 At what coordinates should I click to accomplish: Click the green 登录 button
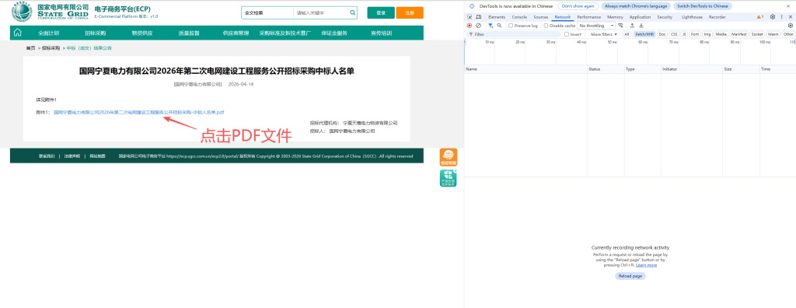point(381,12)
